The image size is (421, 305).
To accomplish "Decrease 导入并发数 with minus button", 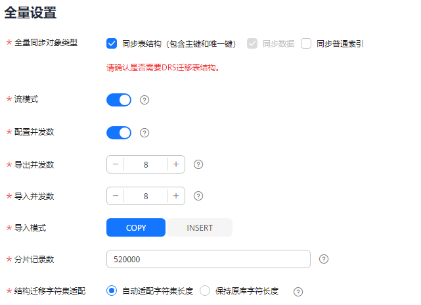I will pyautogui.click(x=116, y=196).
